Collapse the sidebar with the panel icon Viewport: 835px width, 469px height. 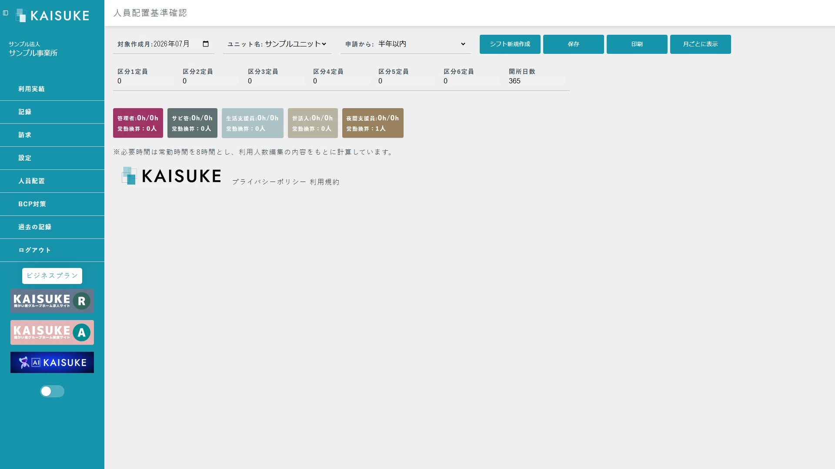pyautogui.click(x=6, y=13)
